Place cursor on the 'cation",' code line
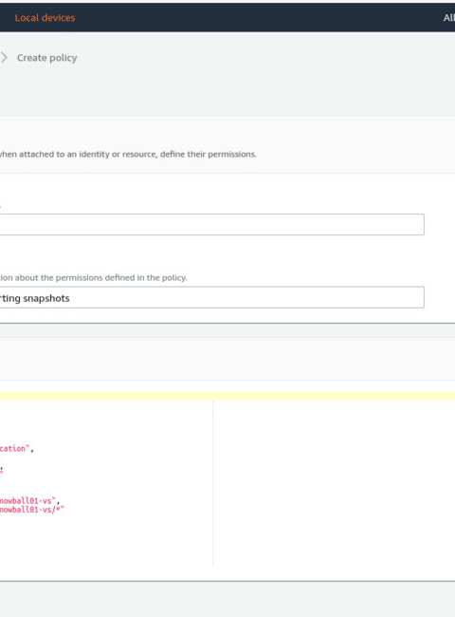Image resolution: width=455 pixels, height=617 pixels. coord(17,449)
